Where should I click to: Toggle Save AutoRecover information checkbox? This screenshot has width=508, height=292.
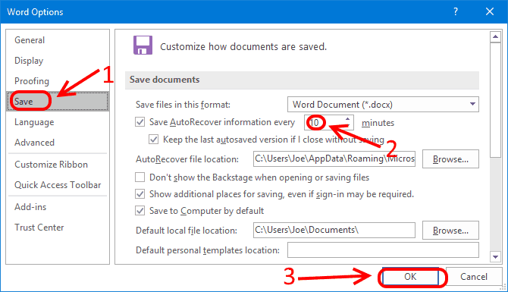[x=140, y=122]
